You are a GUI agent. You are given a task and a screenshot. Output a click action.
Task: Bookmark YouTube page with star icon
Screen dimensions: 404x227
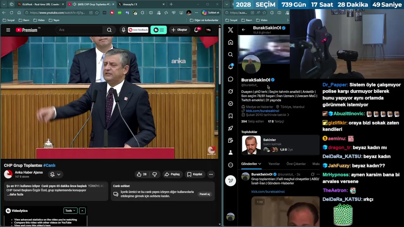97,13
